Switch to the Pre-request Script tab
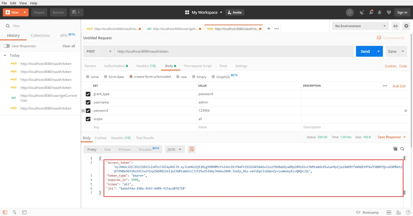This screenshot has width=413, height=216. (x=198, y=66)
